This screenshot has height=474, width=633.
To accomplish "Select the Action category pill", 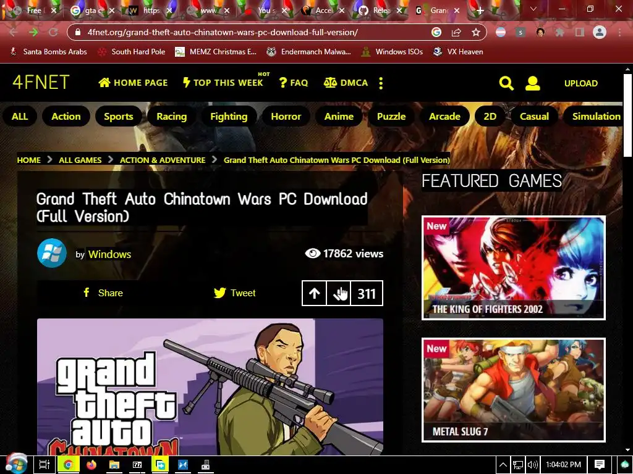I will (66, 117).
